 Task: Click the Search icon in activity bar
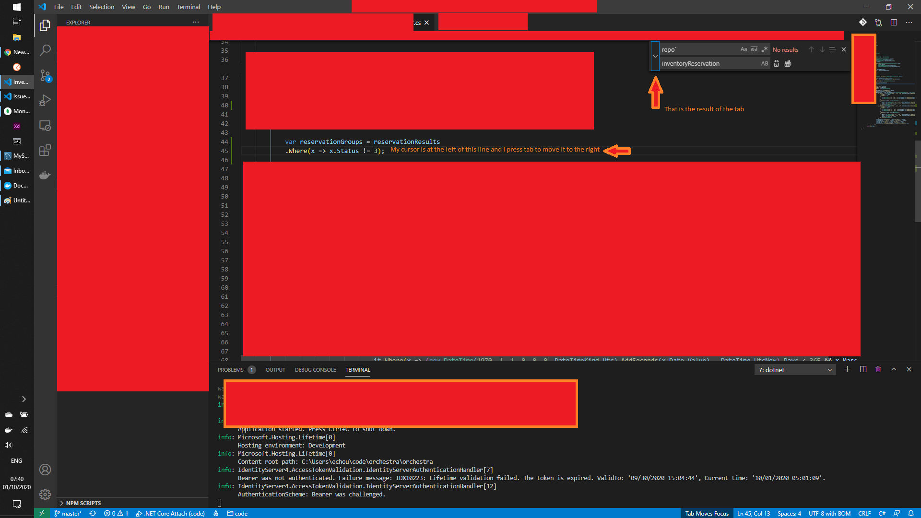click(x=45, y=50)
